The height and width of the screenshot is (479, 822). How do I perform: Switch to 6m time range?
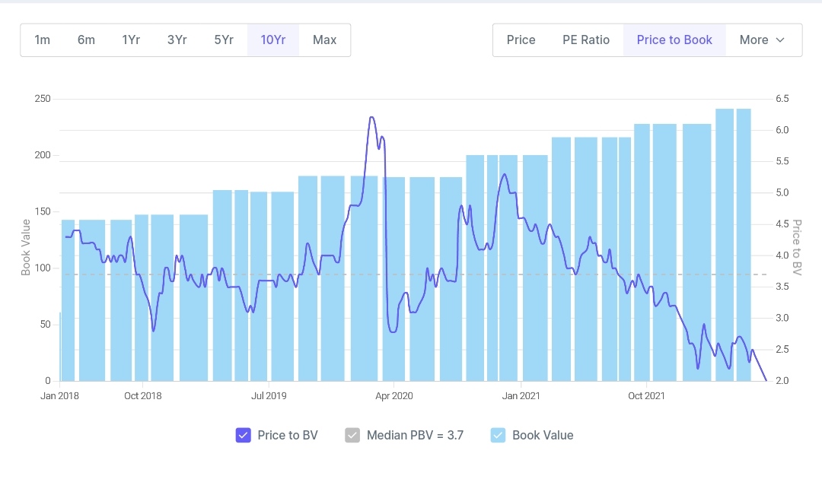point(86,40)
